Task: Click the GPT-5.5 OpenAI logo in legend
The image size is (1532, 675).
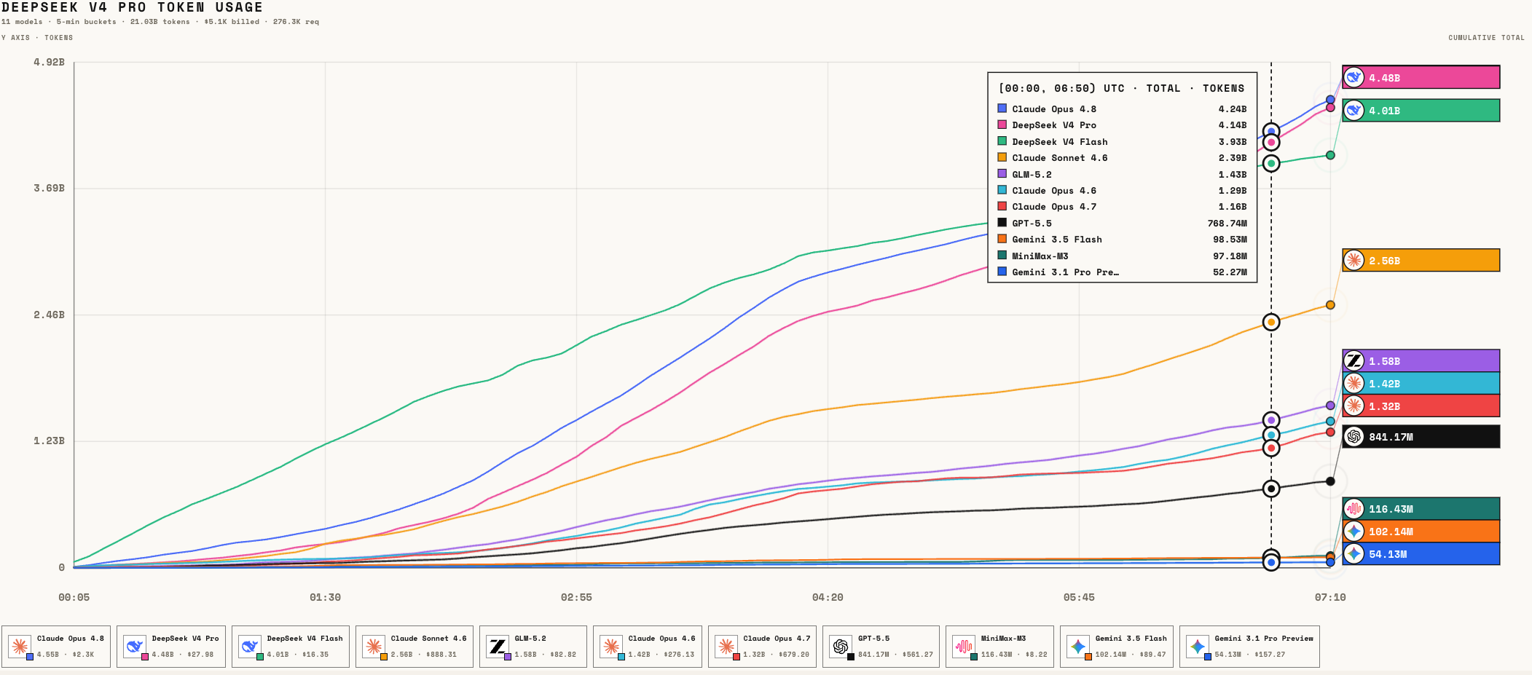Action: point(841,646)
